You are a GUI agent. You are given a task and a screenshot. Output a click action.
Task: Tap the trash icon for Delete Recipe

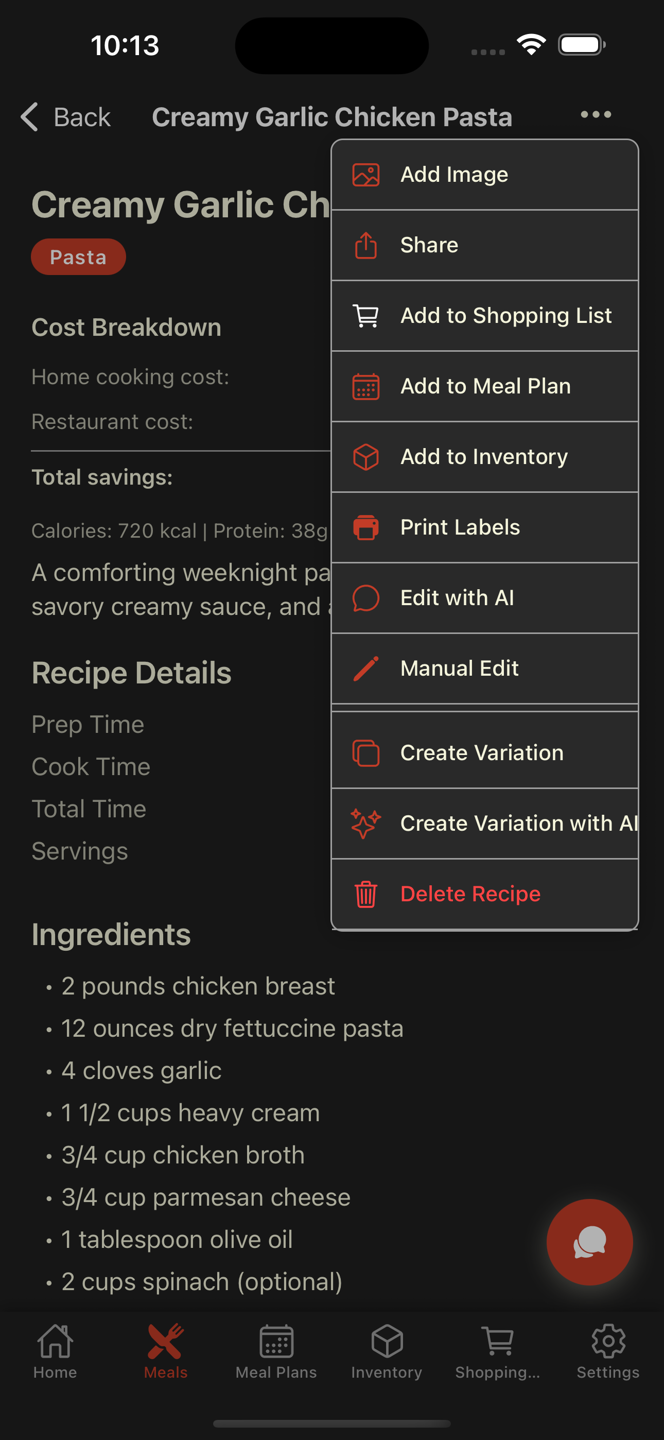pos(365,894)
